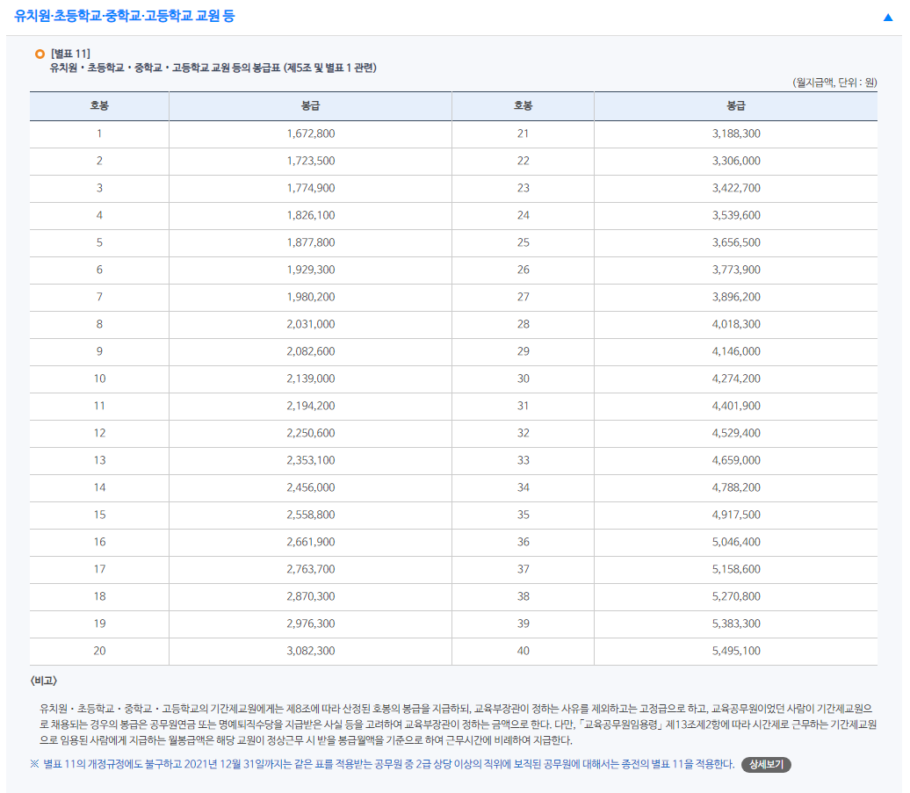The width and height of the screenshot is (910, 793).
Task: Click the (월지급액, 단위 : 원) unit note
Action: (x=834, y=83)
